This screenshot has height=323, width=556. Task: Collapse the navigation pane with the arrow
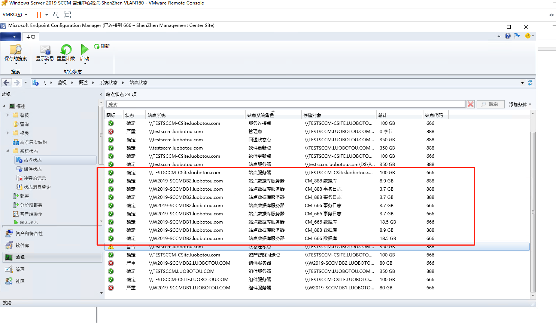point(101,95)
